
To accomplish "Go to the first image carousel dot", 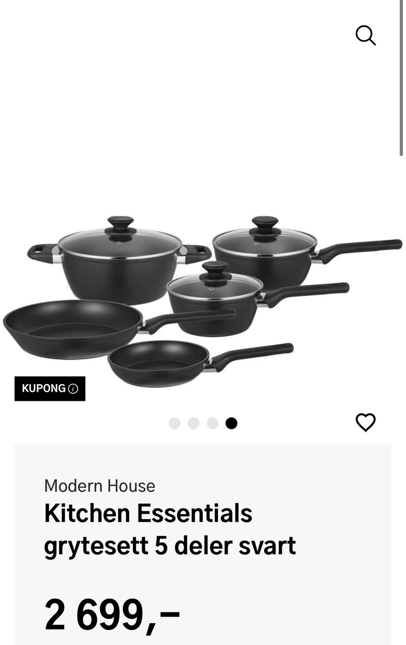I will (x=174, y=423).
